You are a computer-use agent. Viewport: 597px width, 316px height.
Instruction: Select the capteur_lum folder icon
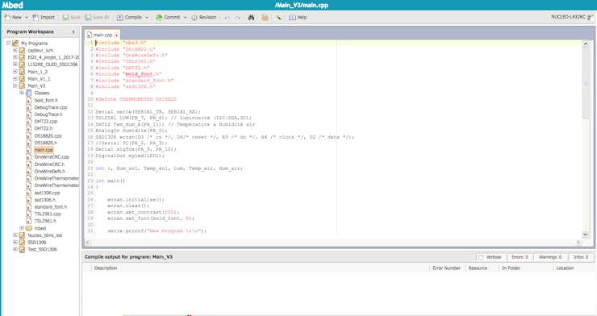coord(22,50)
